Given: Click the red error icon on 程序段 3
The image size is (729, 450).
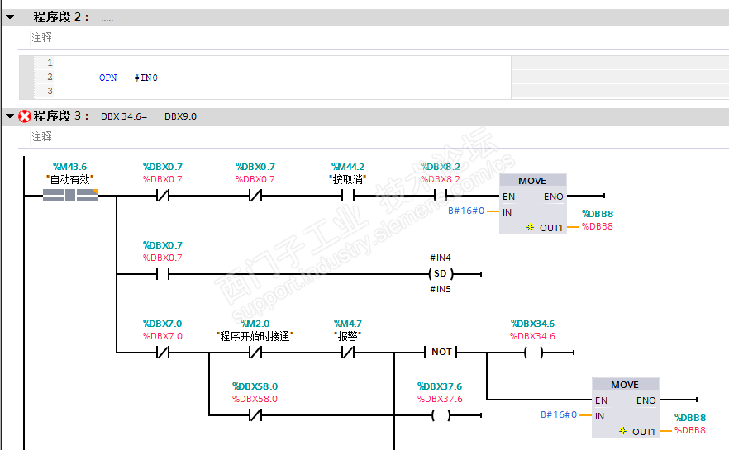Looking at the screenshot, I should [x=25, y=116].
